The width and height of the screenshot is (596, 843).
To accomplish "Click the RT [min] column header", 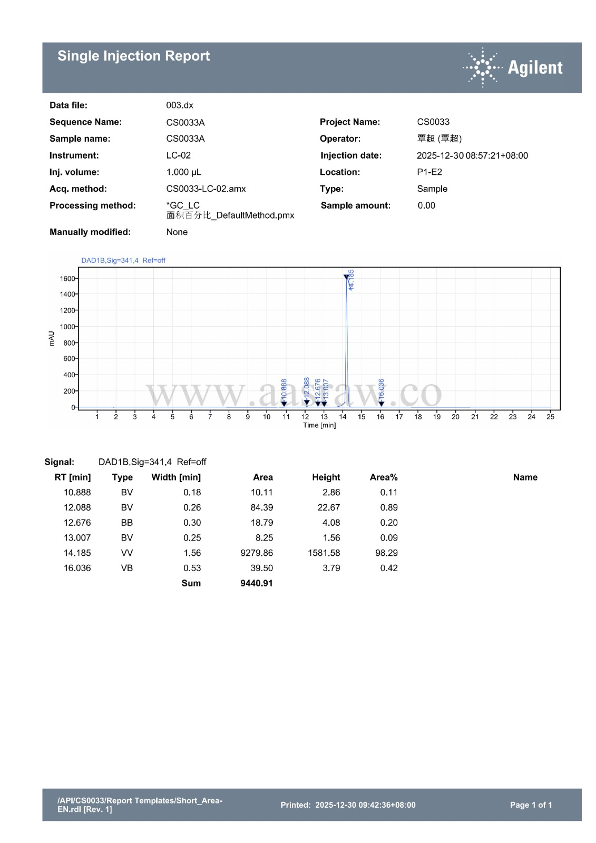I will [x=73, y=477].
